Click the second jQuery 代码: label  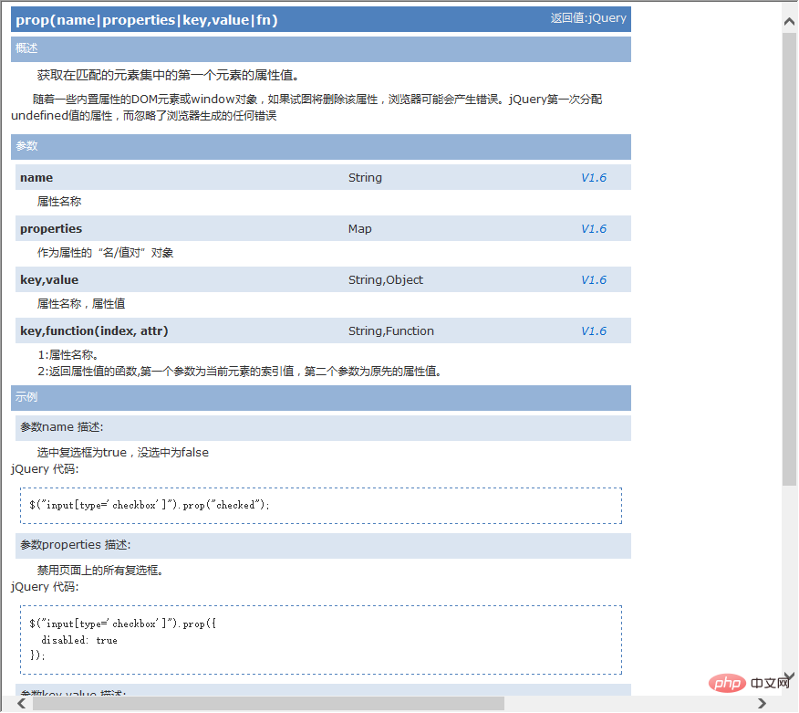tap(45, 586)
